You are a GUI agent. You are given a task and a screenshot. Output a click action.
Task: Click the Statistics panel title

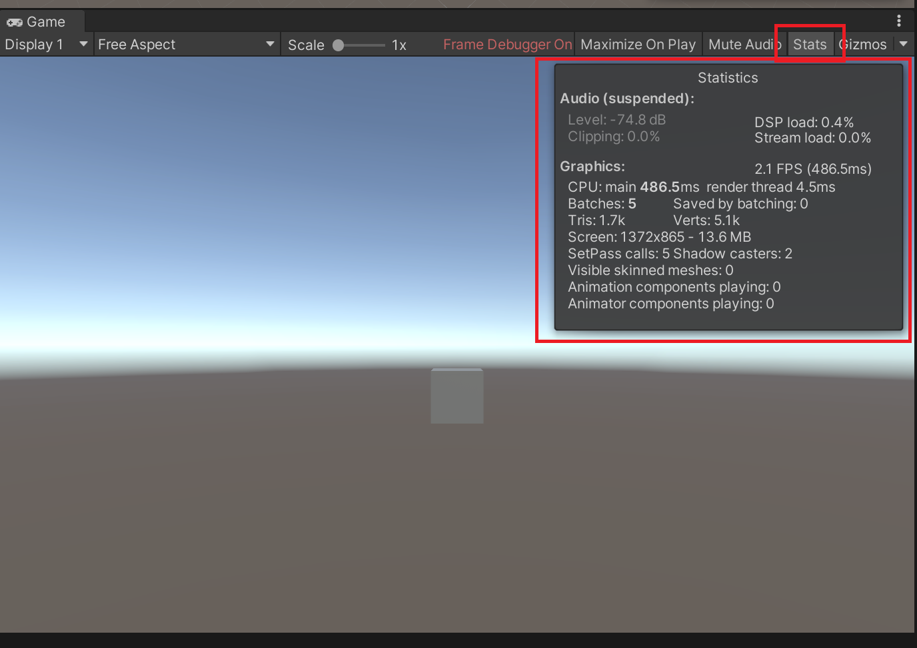pos(727,77)
